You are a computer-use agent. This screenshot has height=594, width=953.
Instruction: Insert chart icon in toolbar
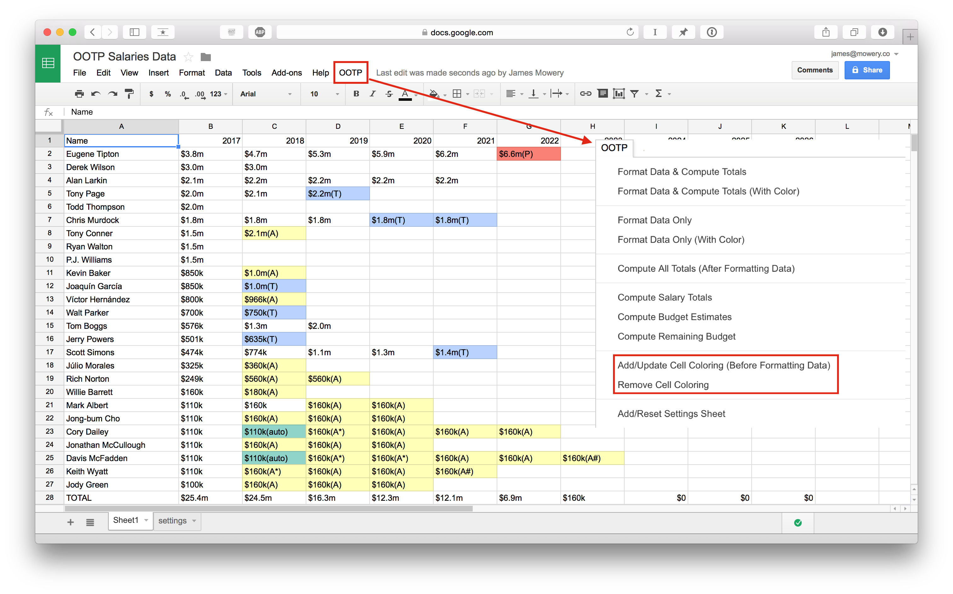click(619, 94)
